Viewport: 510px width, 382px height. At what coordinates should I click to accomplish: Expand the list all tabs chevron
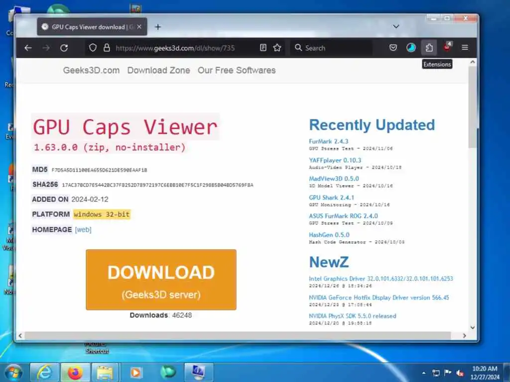(396, 26)
